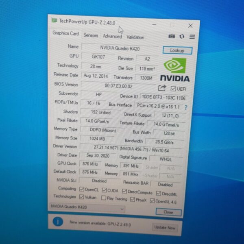Image resolution: width=244 pixels, height=244 pixels.
Task: Click the refresh icon in GPU-Z
Action: point(182,37)
